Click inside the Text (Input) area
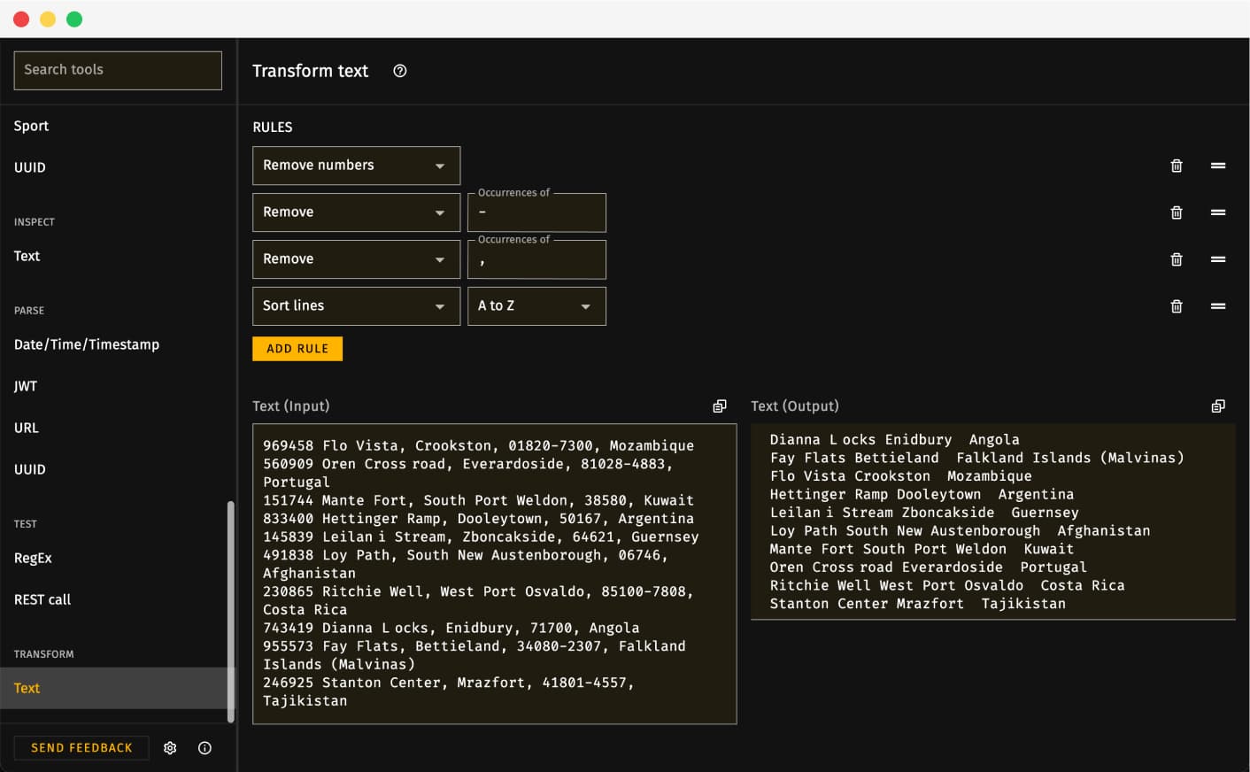The height and width of the screenshot is (772, 1250). tap(494, 574)
